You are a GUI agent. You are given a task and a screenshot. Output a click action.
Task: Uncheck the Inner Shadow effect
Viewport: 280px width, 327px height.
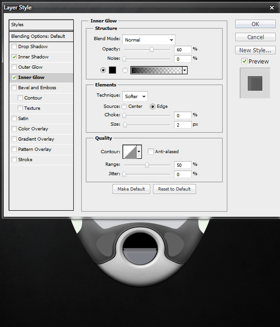(14, 57)
